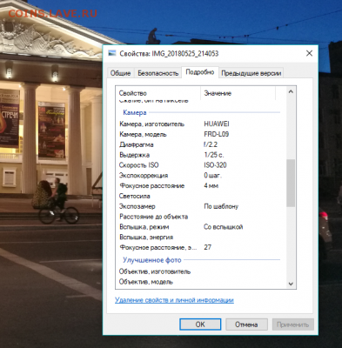Click the ISO-320 value
This screenshot has height=348, width=342.
pyautogui.click(x=215, y=165)
